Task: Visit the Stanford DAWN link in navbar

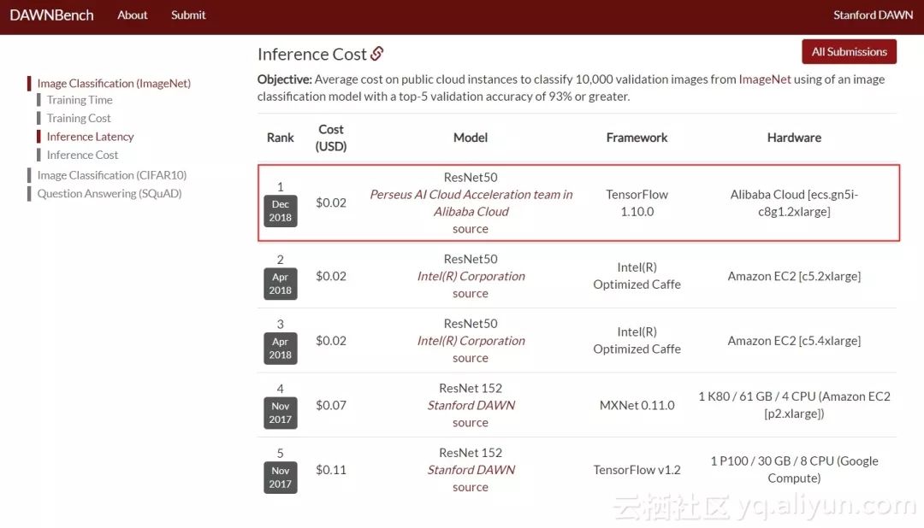Action: tap(873, 15)
